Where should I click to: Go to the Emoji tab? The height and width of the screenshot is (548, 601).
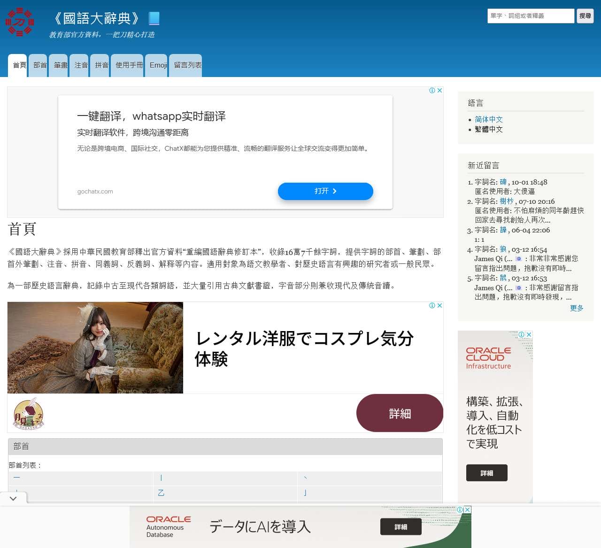[158, 65]
